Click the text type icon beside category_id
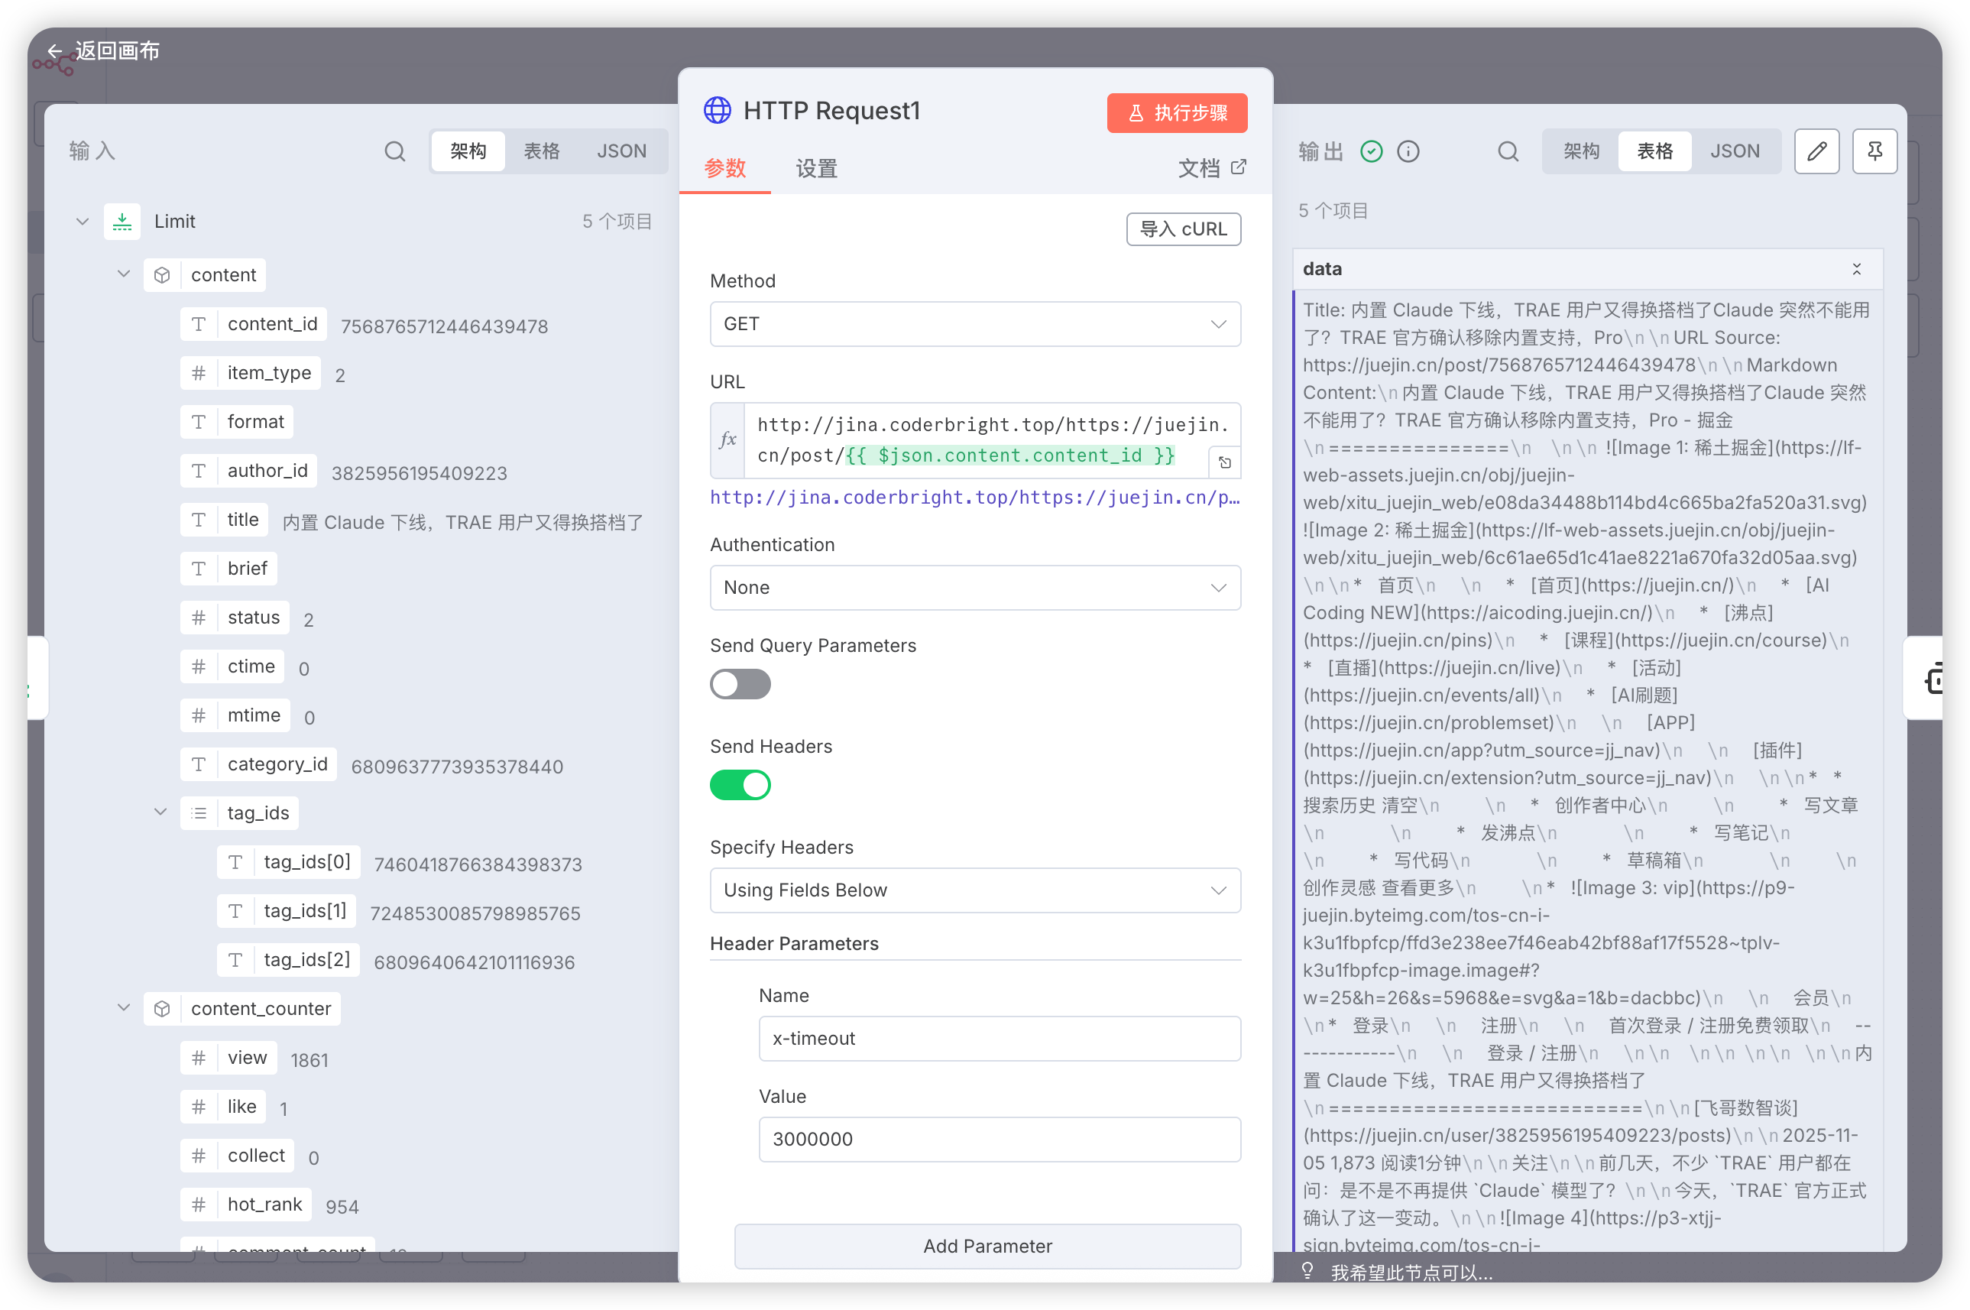1970x1310 pixels. (x=199, y=764)
